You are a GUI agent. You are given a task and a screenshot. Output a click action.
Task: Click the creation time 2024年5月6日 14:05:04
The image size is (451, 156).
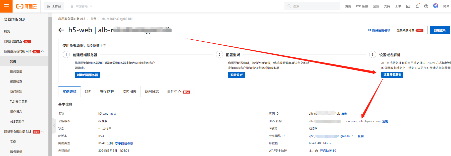click(x=114, y=151)
